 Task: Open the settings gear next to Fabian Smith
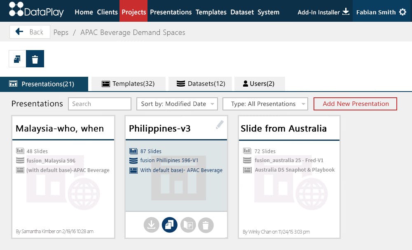pyautogui.click(x=403, y=12)
